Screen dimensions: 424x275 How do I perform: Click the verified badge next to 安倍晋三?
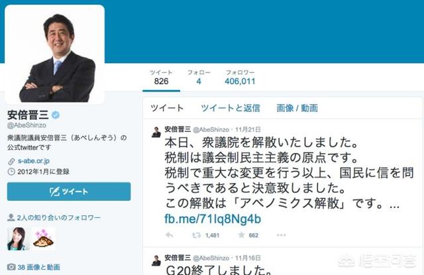[56, 115]
